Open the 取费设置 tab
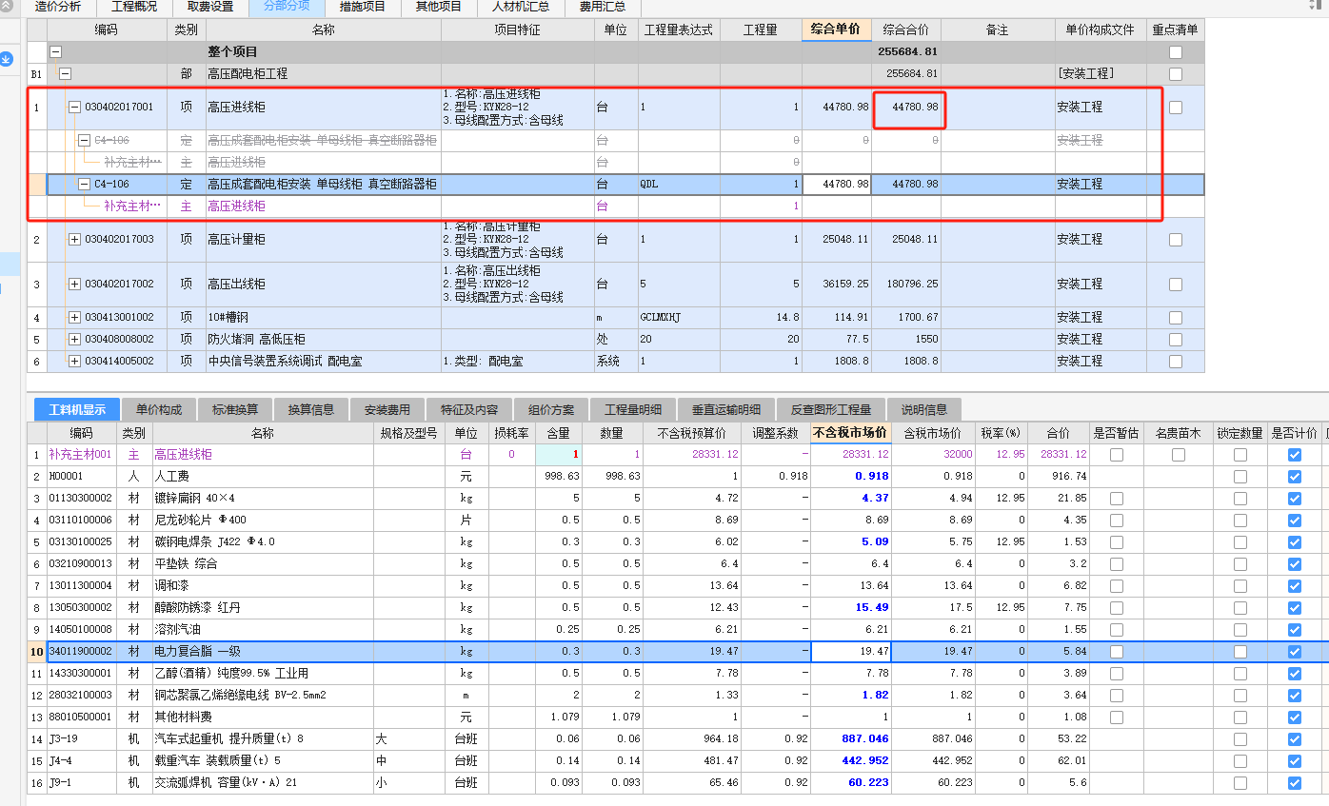 209,7
